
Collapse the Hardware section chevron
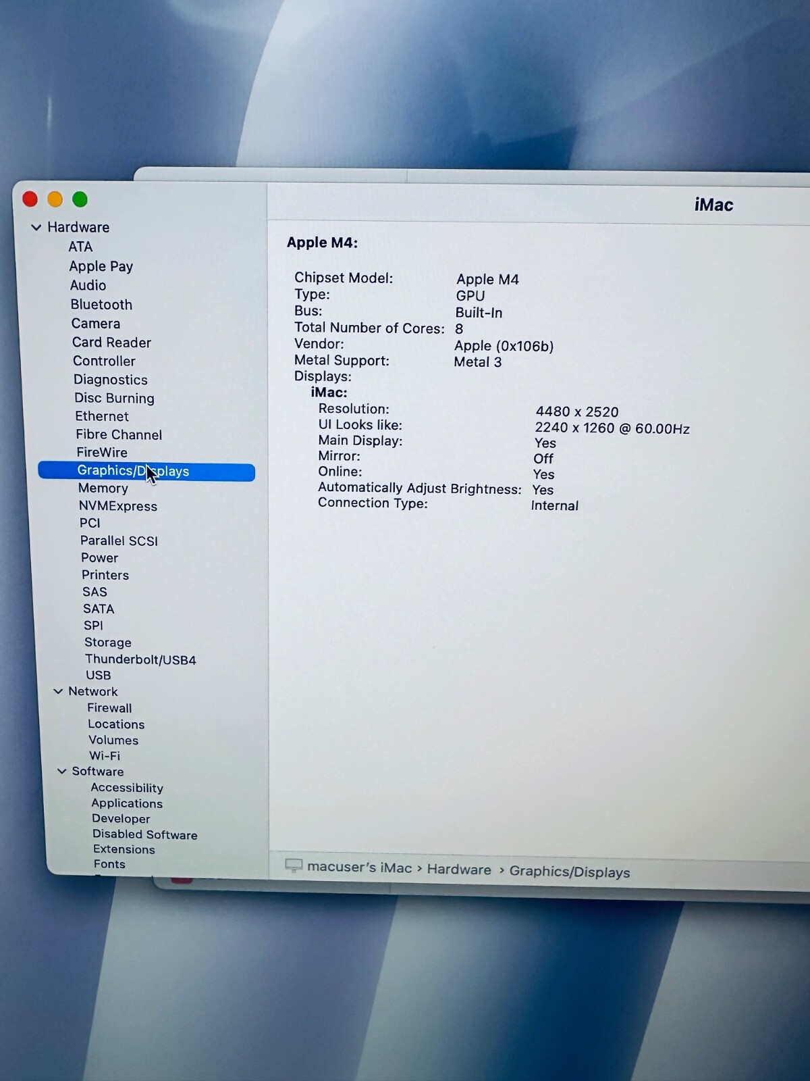click(x=36, y=228)
